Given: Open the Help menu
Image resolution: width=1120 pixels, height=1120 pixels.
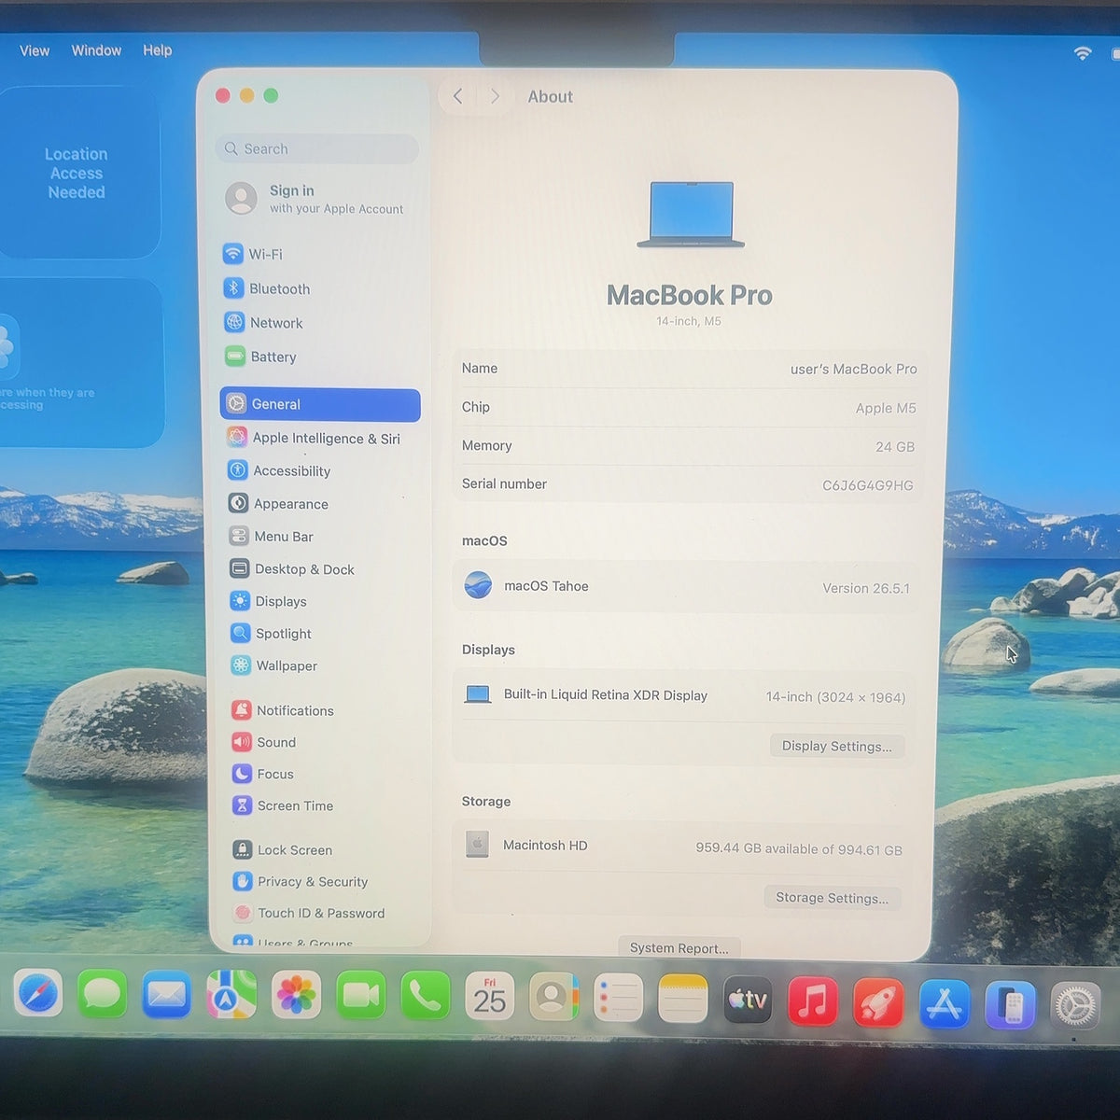Looking at the screenshot, I should [x=157, y=50].
